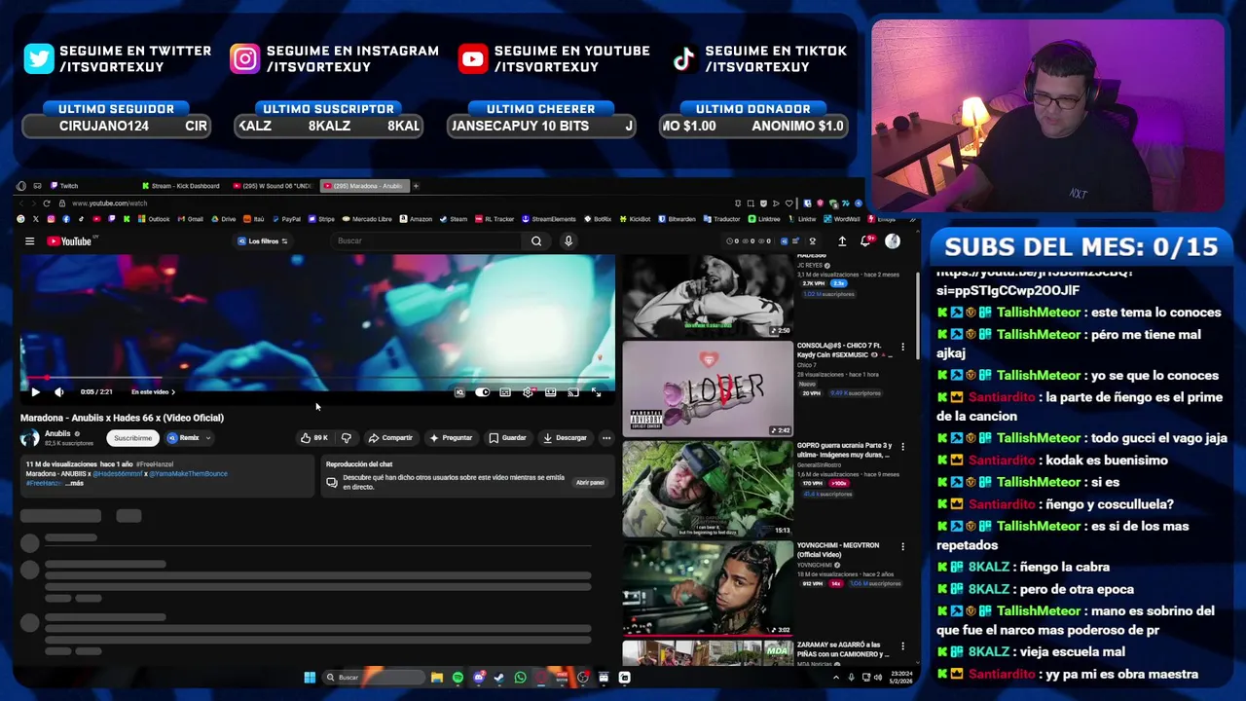Image resolution: width=1246 pixels, height=701 pixels.
Task: Open the GOPRO guerra ucrania video thumbnail
Action: [708, 489]
